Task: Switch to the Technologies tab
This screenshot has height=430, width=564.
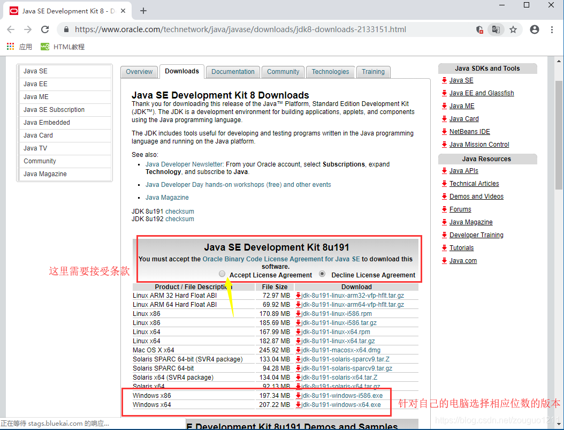Action: (330, 72)
